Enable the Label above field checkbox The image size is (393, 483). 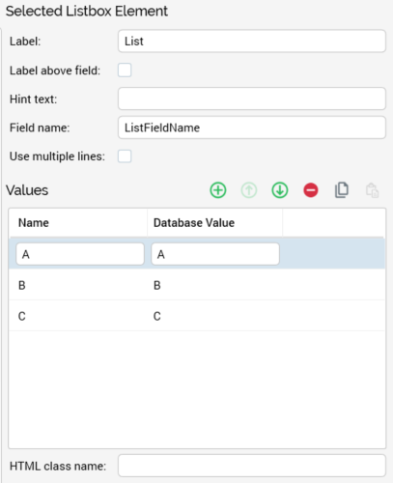click(125, 71)
